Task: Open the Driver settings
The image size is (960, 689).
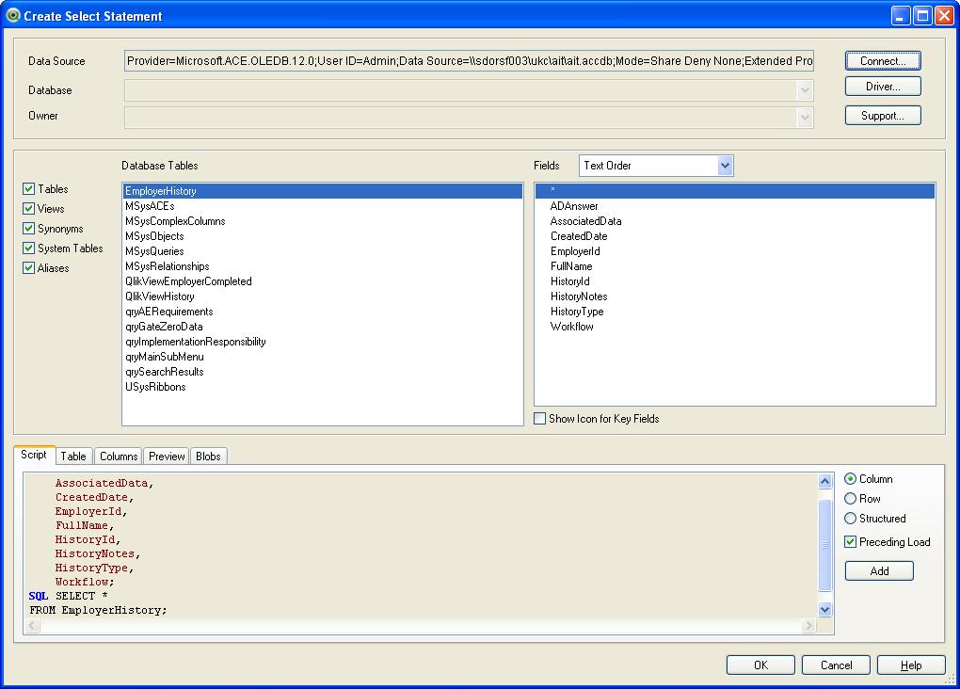Action: (882, 86)
